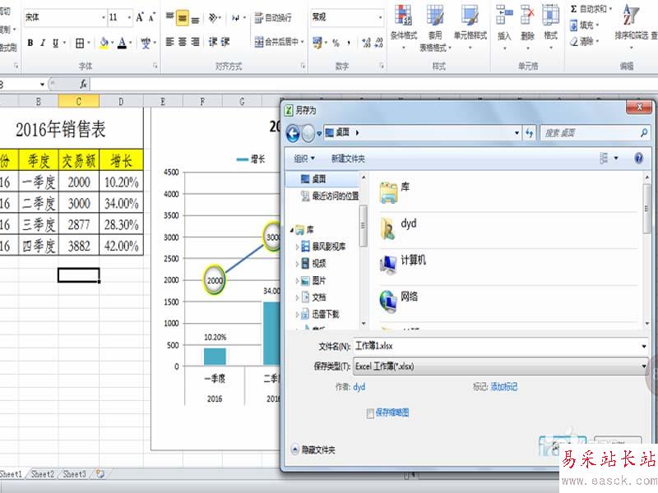Click insert new worksheet tab icon
The image size is (658, 493).
click(100, 474)
